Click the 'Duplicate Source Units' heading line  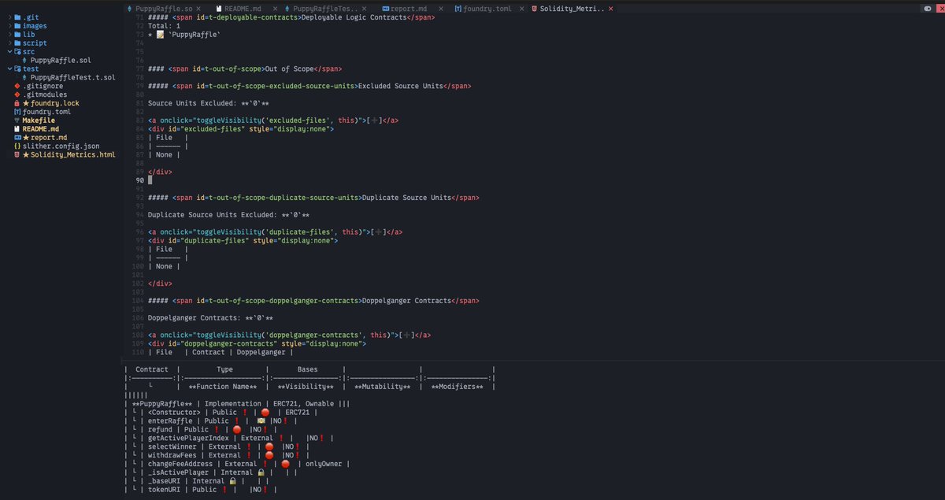(313, 198)
